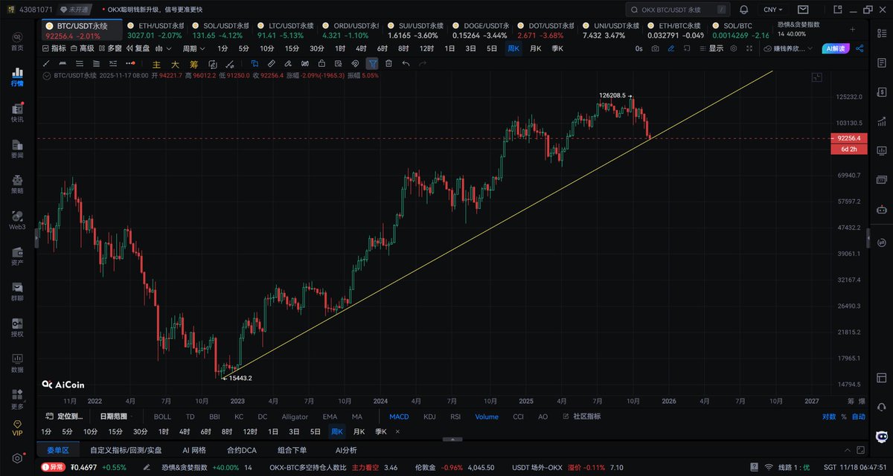Expand the 赚钱养欣 layout dropdown

pyautogui.click(x=788, y=48)
